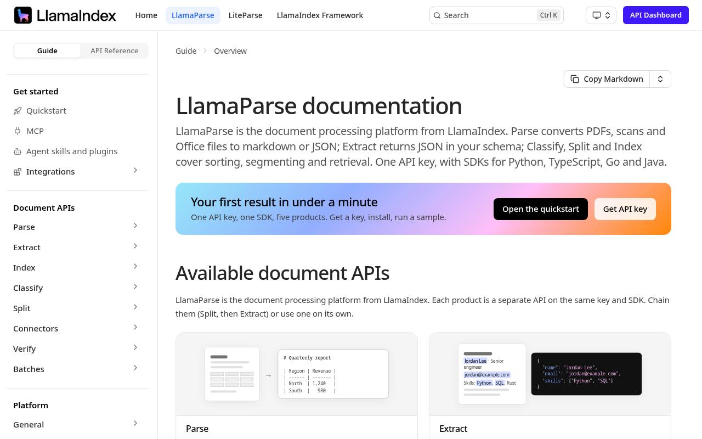
Task: Click the Integrations blocks icon
Action: [x=18, y=172]
